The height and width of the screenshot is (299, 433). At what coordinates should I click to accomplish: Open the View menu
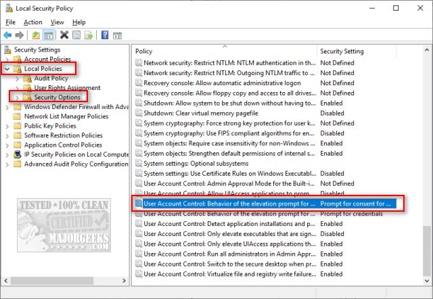click(57, 22)
